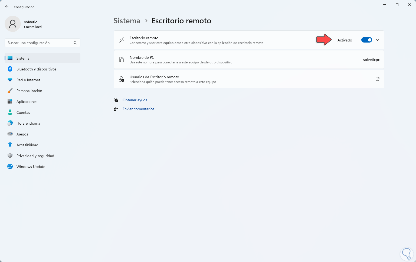
Task: Disable the Escritorio remoto toggle switch
Action: click(x=367, y=40)
